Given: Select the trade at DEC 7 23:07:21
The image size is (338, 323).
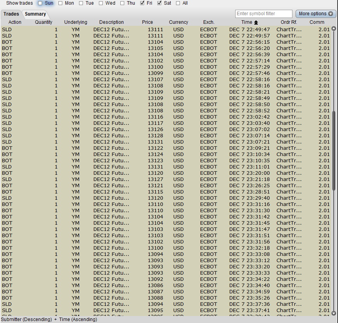Looking at the screenshot, I should click(x=166, y=142).
